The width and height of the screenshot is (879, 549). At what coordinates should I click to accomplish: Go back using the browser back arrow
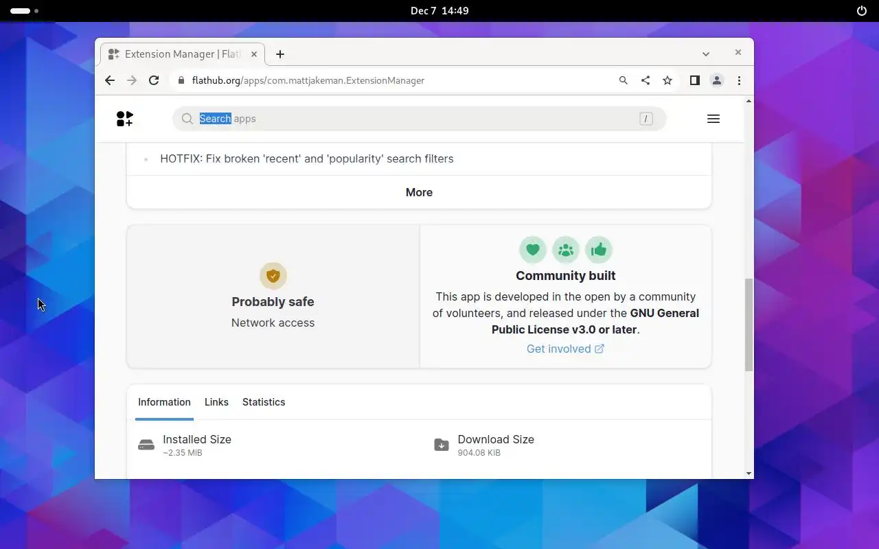coord(110,80)
